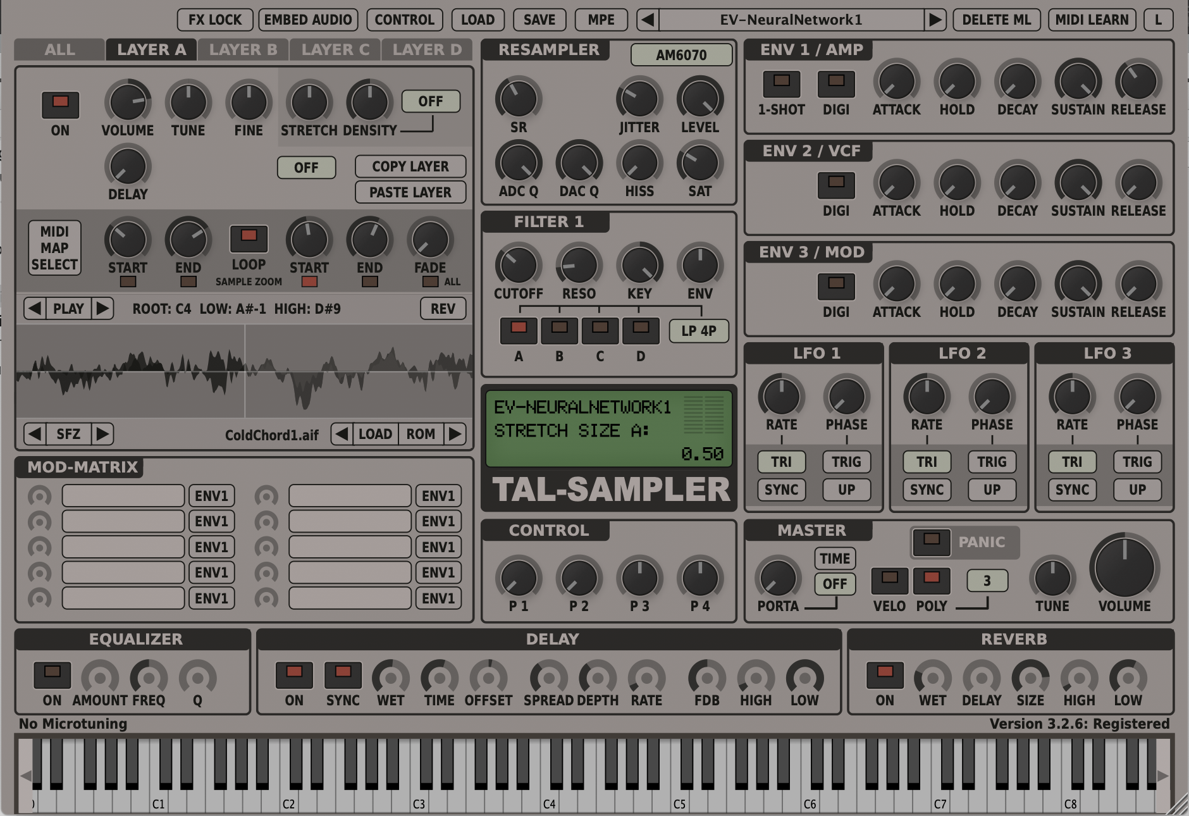
Task: Open the stretch mode OFF selector
Action: pyautogui.click(x=431, y=101)
